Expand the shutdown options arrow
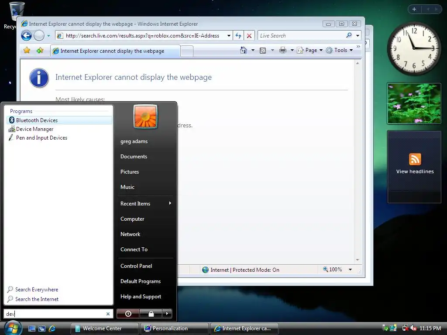 point(167,314)
